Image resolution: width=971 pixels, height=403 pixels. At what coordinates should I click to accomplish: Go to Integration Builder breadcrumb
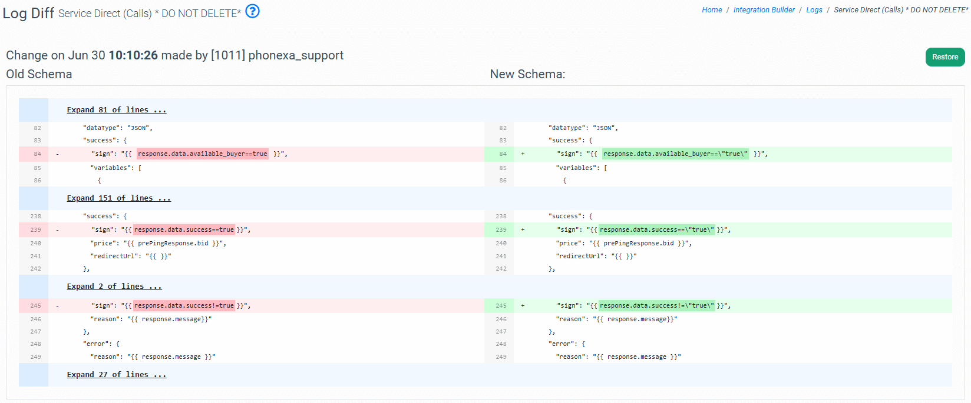[764, 10]
